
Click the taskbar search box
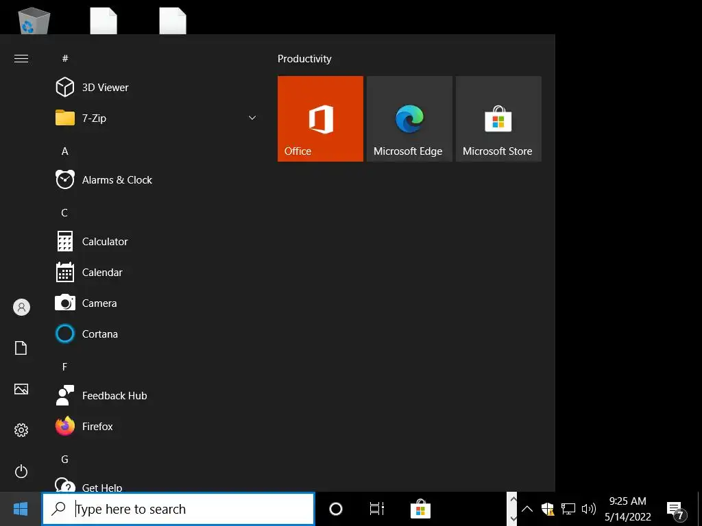[x=178, y=509]
